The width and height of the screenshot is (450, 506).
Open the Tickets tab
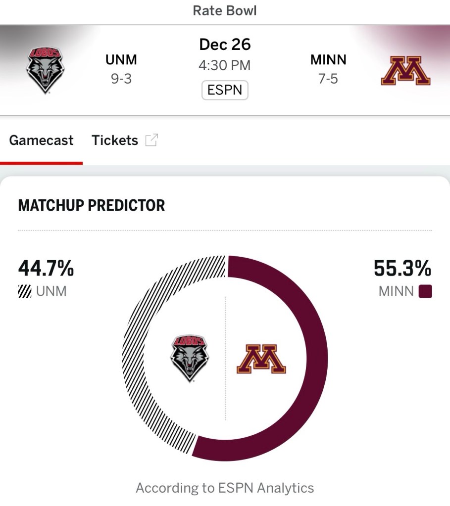[x=115, y=140]
